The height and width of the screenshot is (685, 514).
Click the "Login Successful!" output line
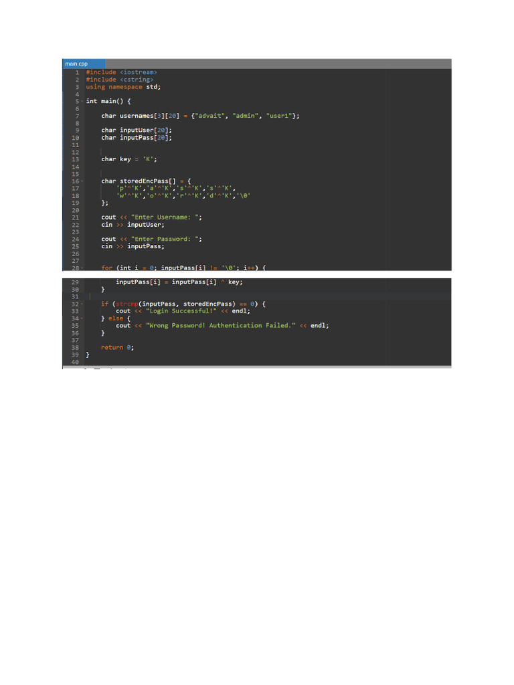(183, 311)
